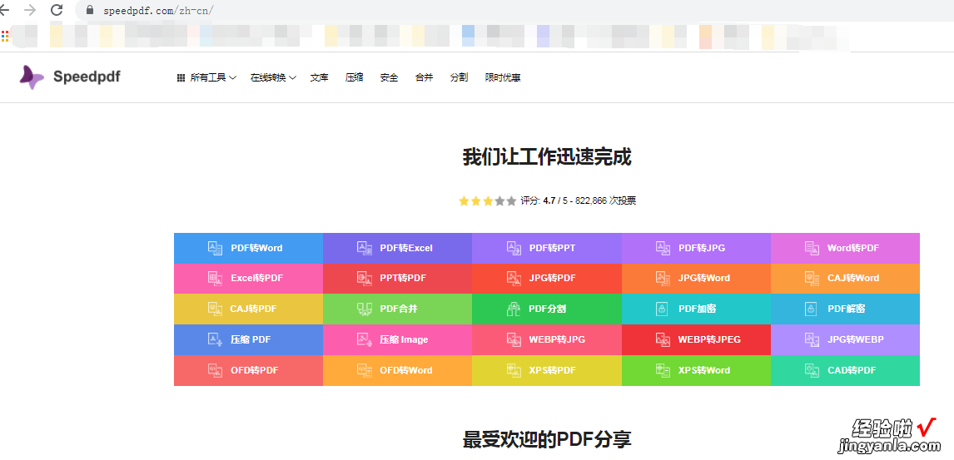Open the JPG转Word link label

704,279
